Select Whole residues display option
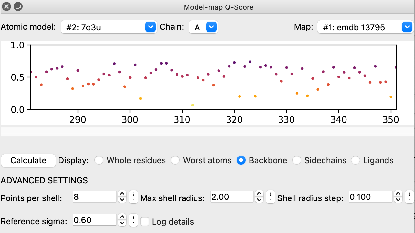The image size is (415, 233). click(x=99, y=160)
